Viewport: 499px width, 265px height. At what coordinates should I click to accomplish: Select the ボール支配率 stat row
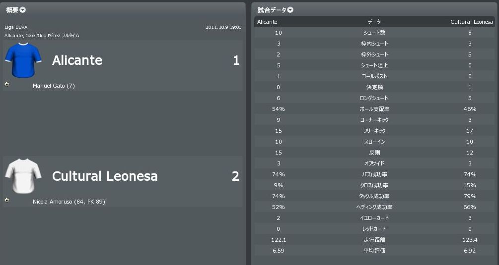pos(374,109)
